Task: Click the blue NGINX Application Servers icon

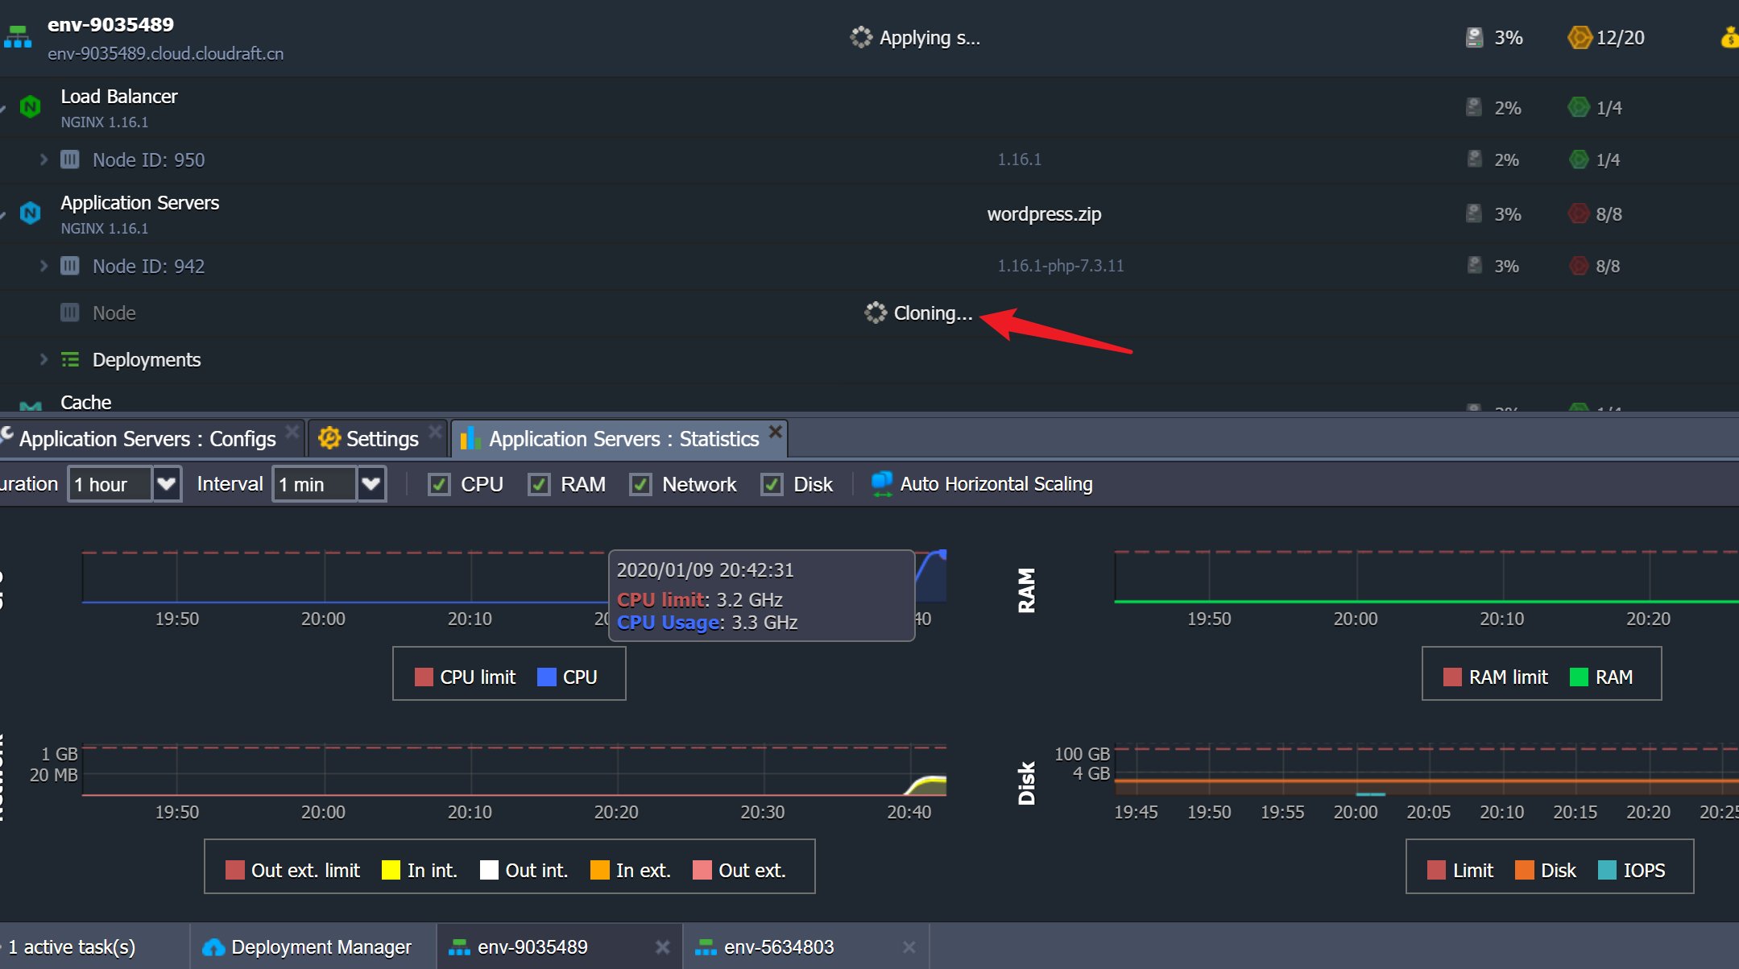Action: click(30, 213)
